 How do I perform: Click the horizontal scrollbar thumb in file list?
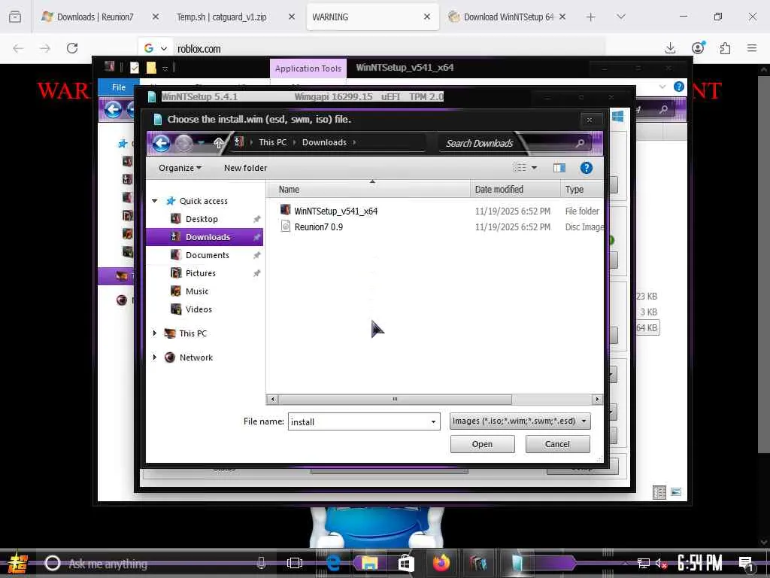pos(395,399)
